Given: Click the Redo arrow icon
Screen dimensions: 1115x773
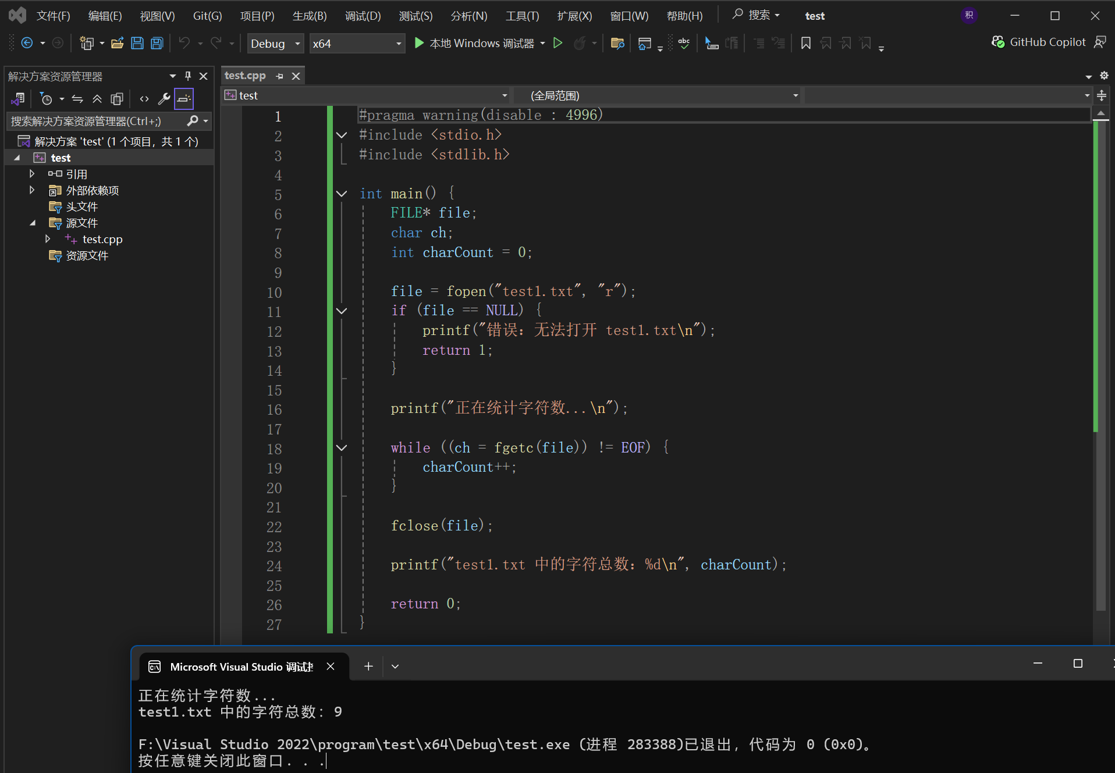Looking at the screenshot, I should coord(216,43).
